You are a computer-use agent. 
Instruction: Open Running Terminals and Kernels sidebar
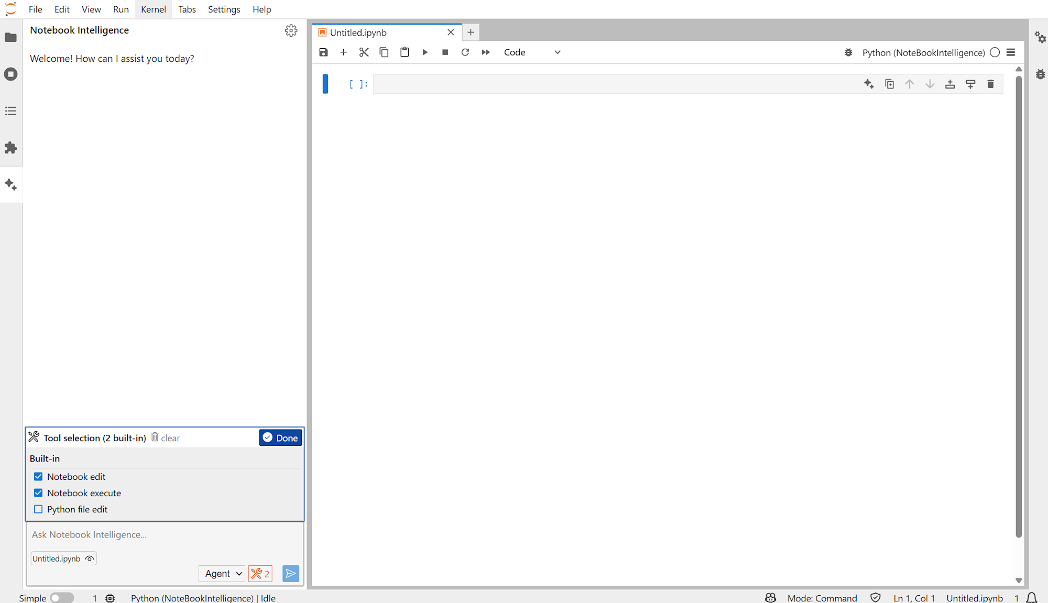pyautogui.click(x=10, y=74)
